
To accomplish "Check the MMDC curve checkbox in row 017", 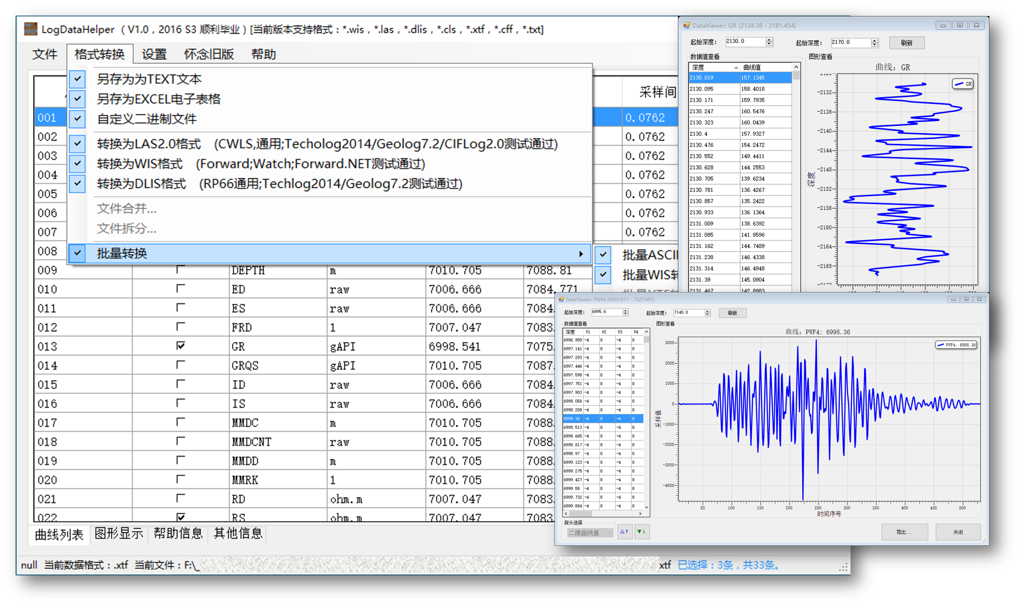I will [181, 422].
